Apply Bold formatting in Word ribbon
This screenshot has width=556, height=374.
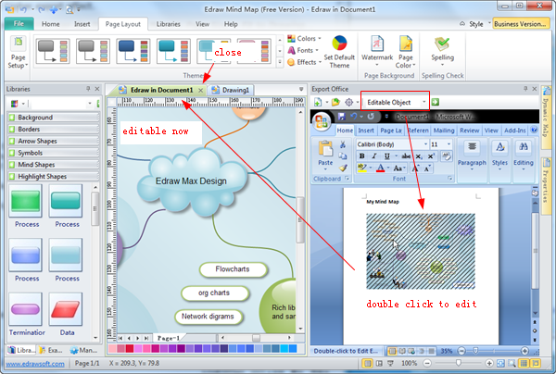coord(361,156)
